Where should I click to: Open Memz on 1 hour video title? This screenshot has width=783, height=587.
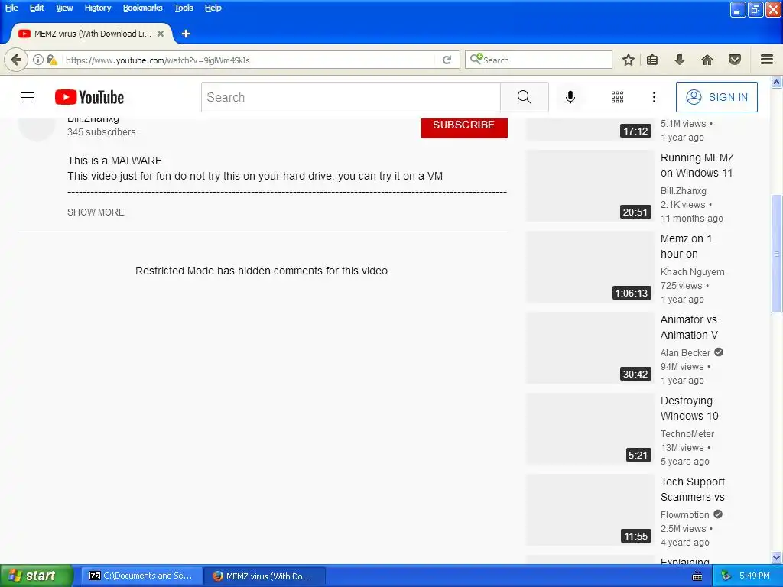pyautogui.click(x=686, y=246)
